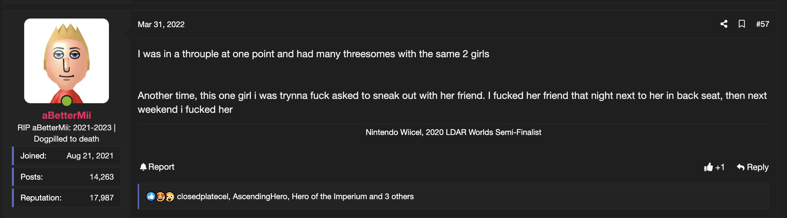
Task: Click the share icon for post #57
Action: [x=724, y=24]
